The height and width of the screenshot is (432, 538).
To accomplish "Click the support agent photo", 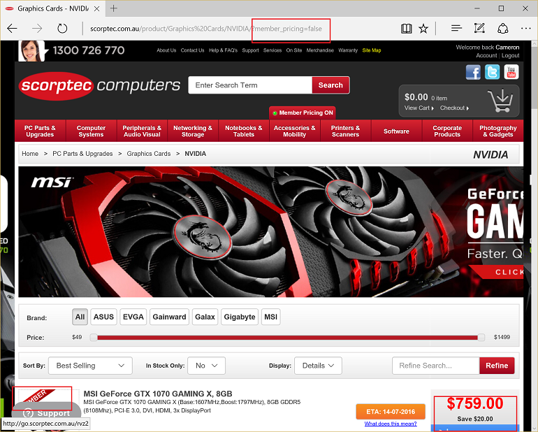I will pyautogui.click(x=31, y=51).
